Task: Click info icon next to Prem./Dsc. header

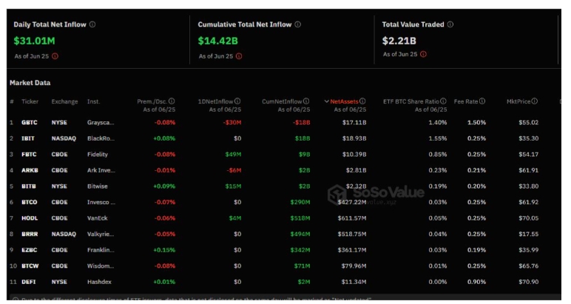Action: point(172,101)
